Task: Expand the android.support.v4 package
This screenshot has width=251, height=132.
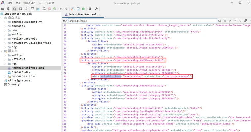Action: 5,22
